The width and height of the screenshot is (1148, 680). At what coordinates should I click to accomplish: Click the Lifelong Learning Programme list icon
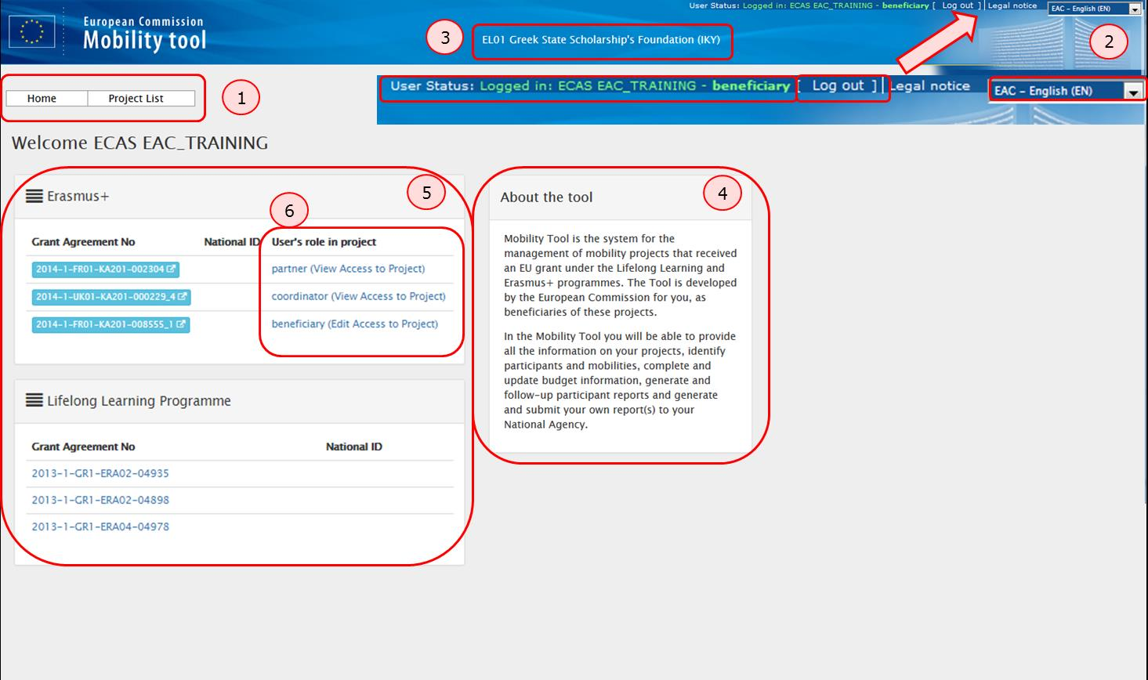pyautogui.click(x=34, y=400)
